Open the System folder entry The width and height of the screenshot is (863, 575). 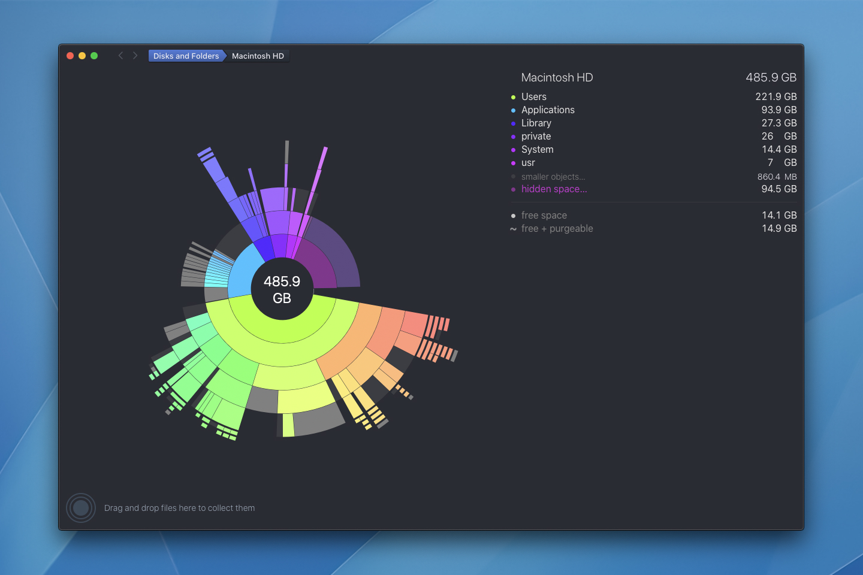[x=537, y=150]
